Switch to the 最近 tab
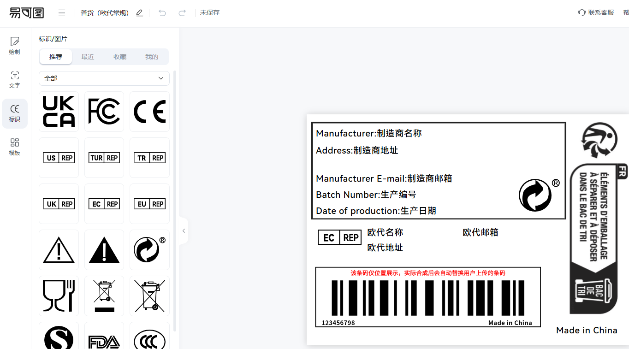 click(x=88, y=57)
